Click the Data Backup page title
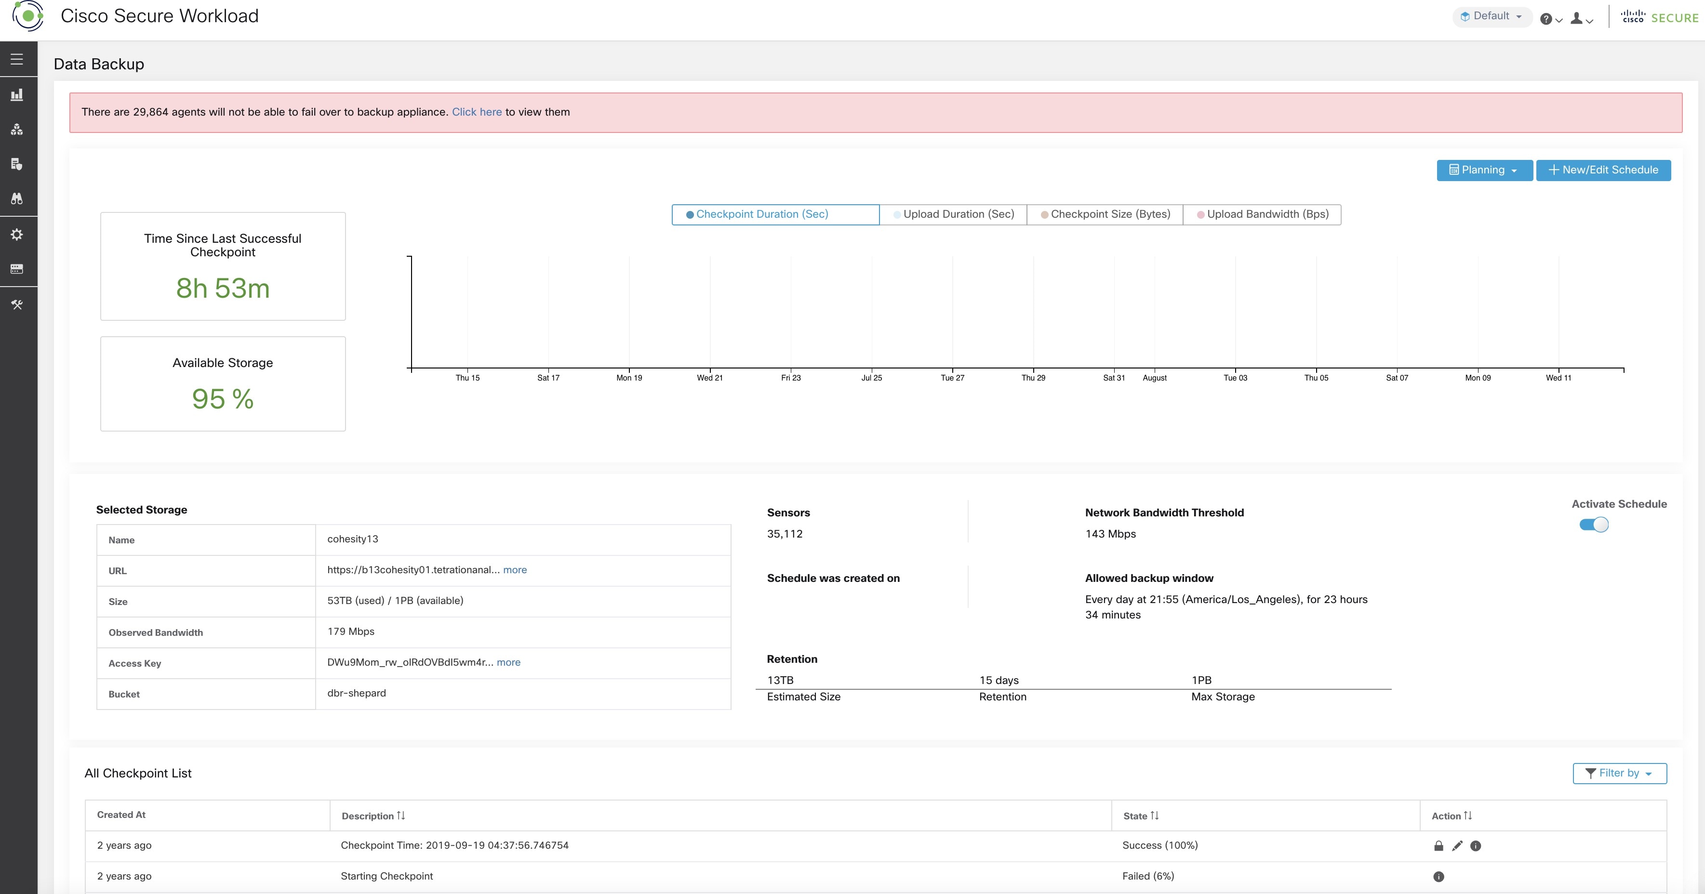This screenshot has width=1705, height=894. [99, 64]
